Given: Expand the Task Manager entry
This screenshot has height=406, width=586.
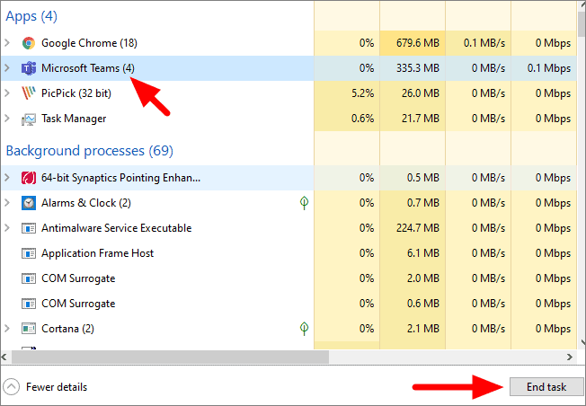Looking at the screenshot, I should 6,119.
